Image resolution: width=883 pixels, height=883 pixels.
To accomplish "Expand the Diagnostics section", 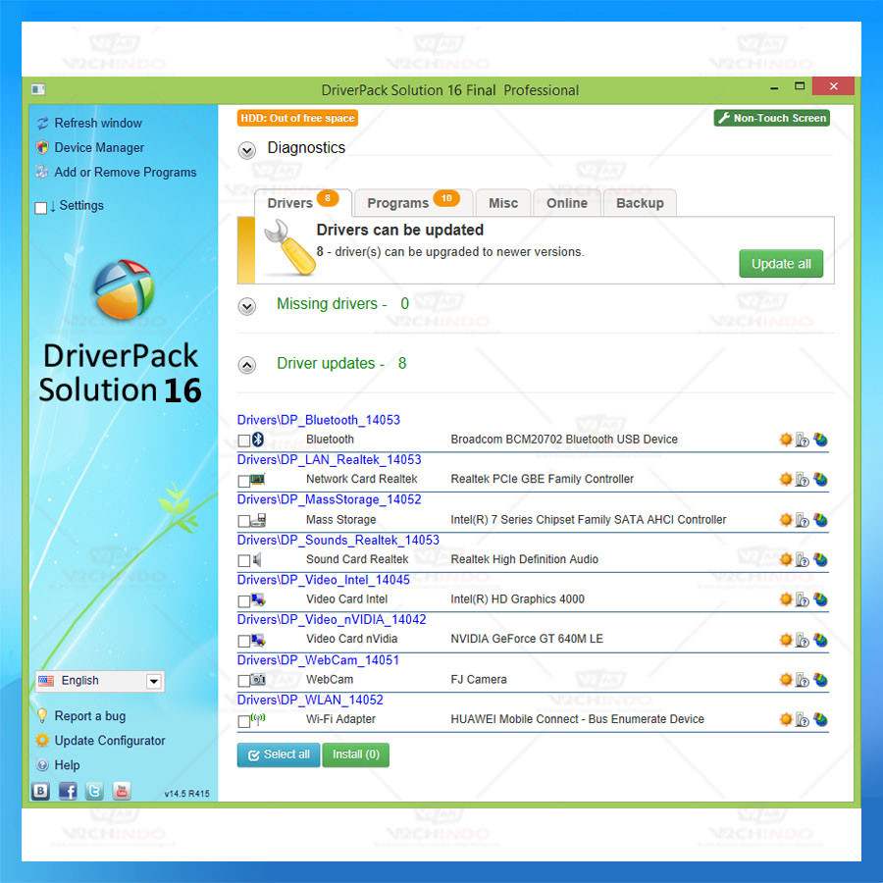I will 247,149.
